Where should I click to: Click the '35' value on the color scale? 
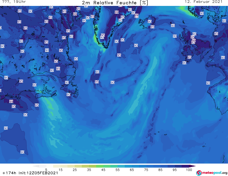point(89,170)
